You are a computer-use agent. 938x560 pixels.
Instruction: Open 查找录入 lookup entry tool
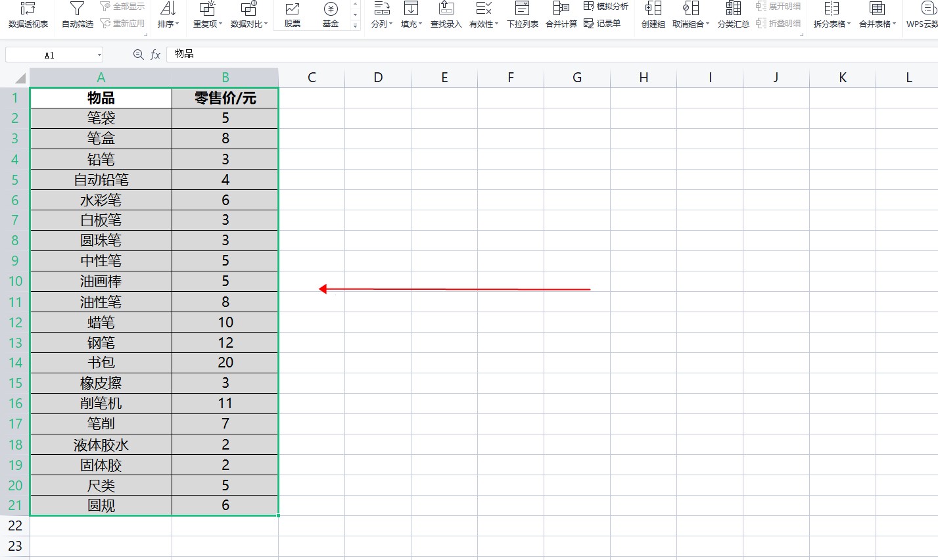[x=446, y=15]
